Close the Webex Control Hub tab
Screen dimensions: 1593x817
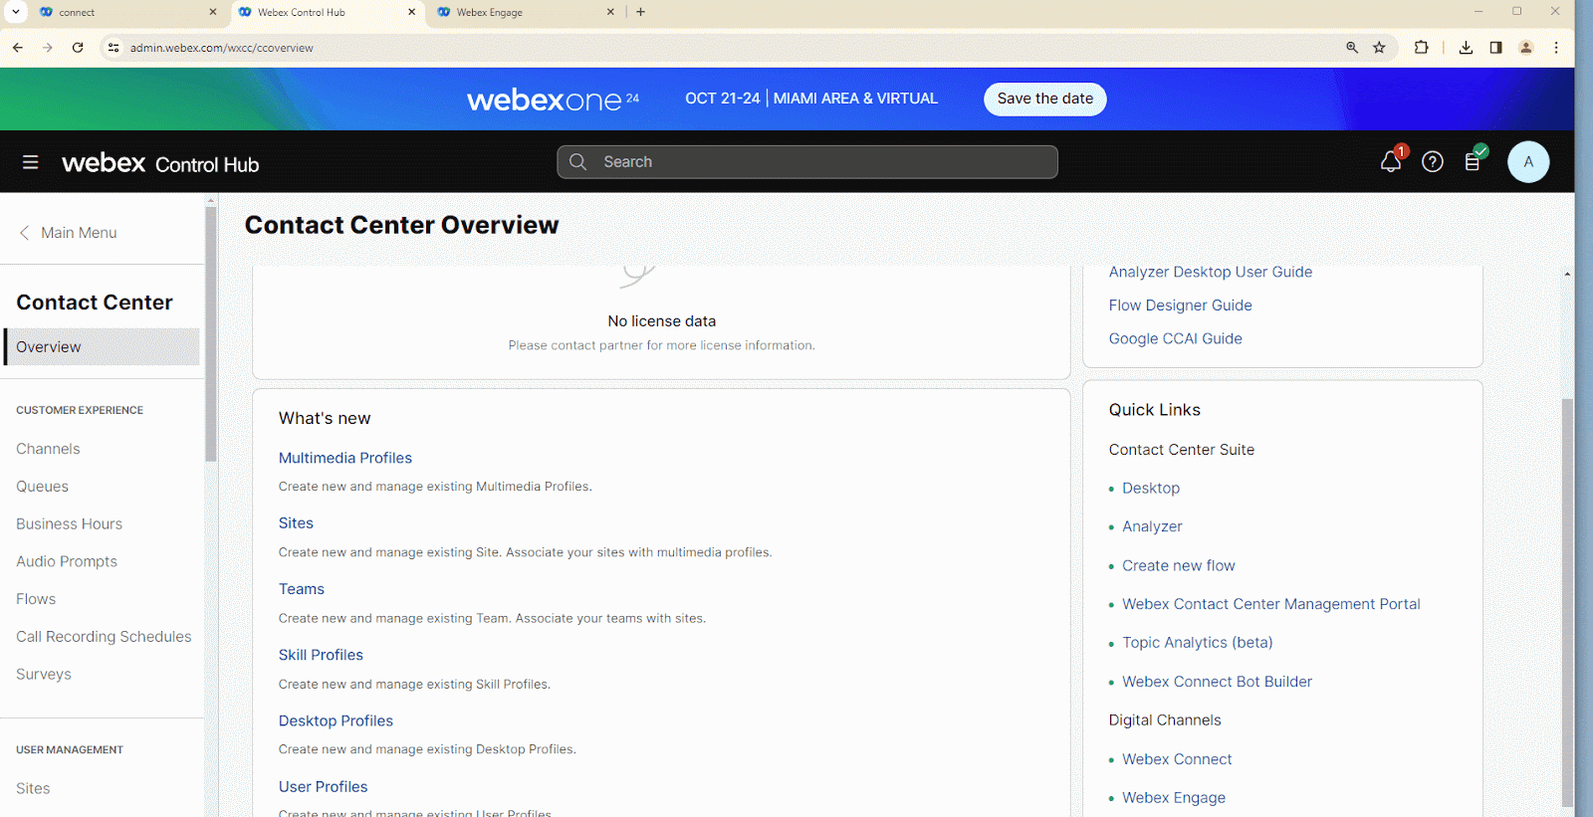[x=412, y=12]
